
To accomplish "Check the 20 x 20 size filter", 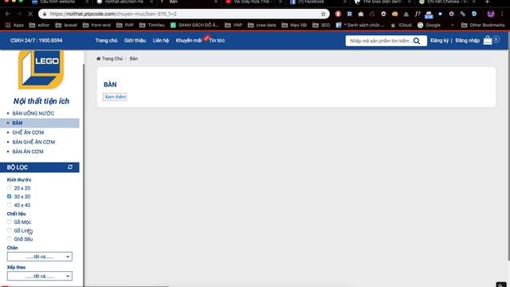I will pos(9,188).
